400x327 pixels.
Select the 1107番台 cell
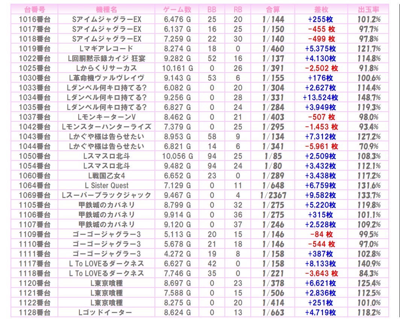35,225
